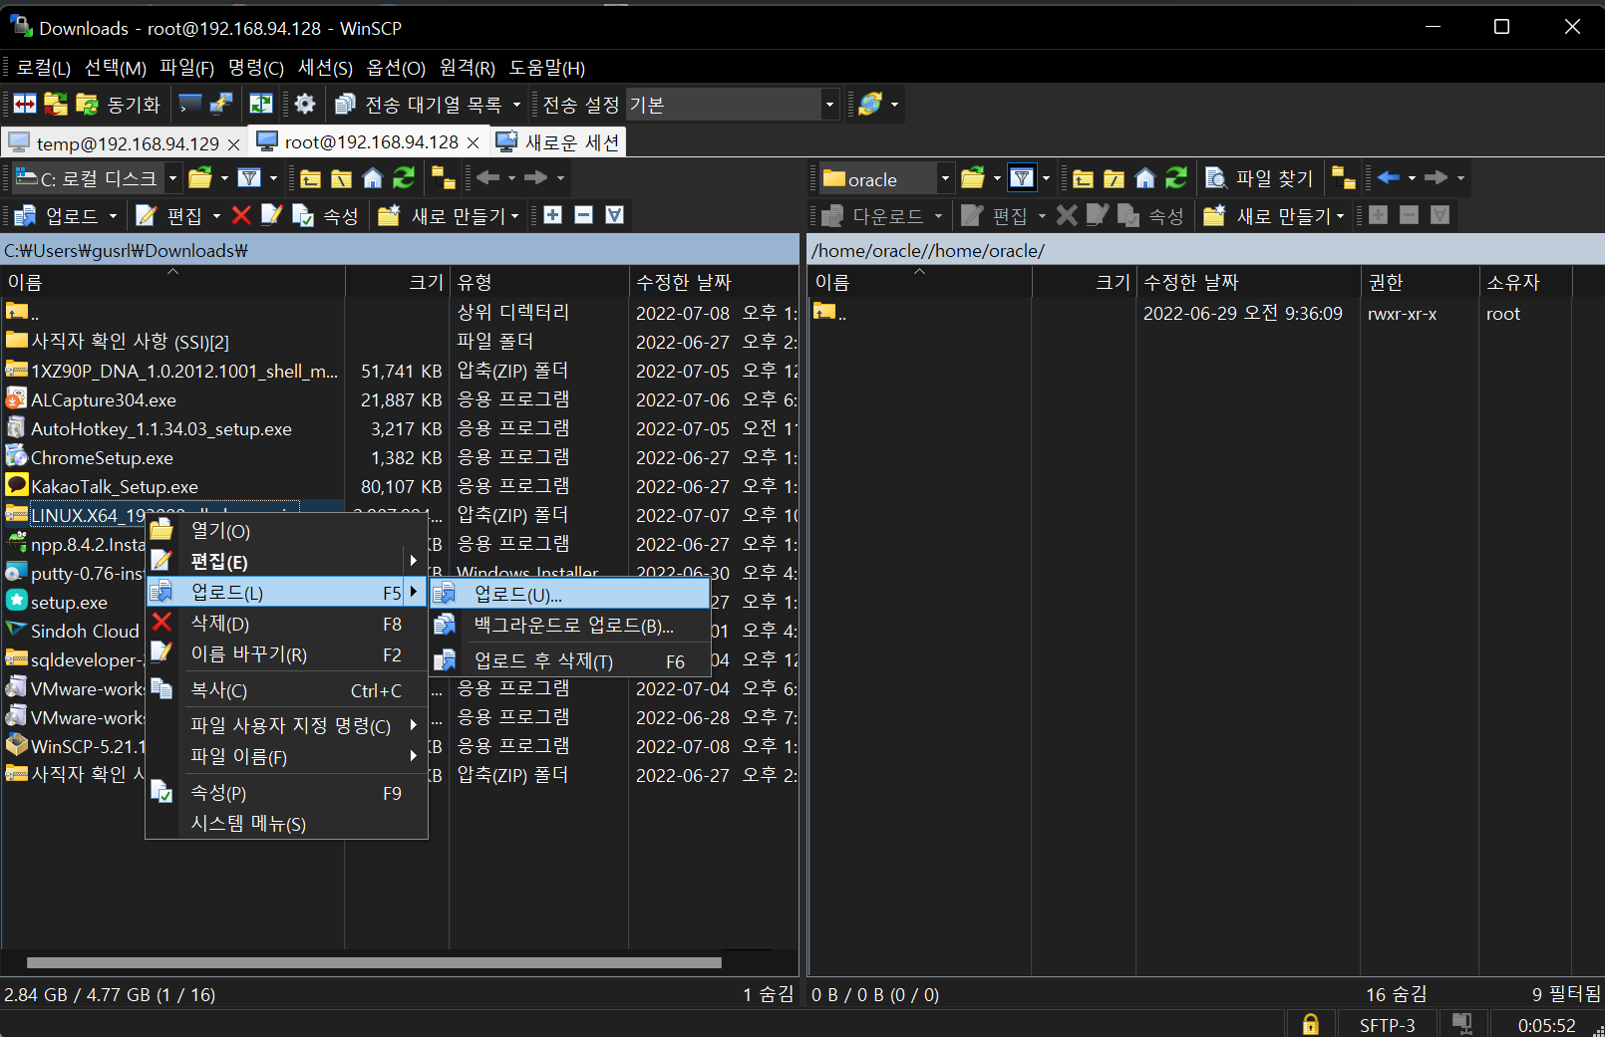Screen dimensions: 1605x1037
Task: Open the C: 로컬 디스크 drive dropdown
Action: tap(172, 178)
